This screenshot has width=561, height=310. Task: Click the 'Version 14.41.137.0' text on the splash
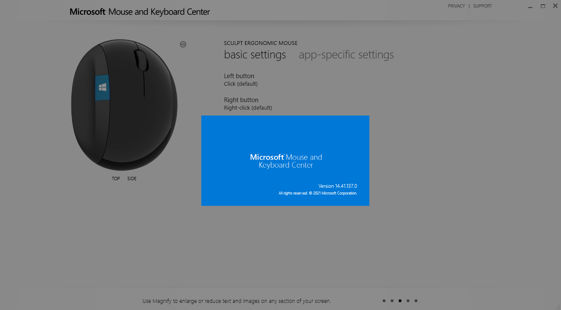tap(338, 186)
